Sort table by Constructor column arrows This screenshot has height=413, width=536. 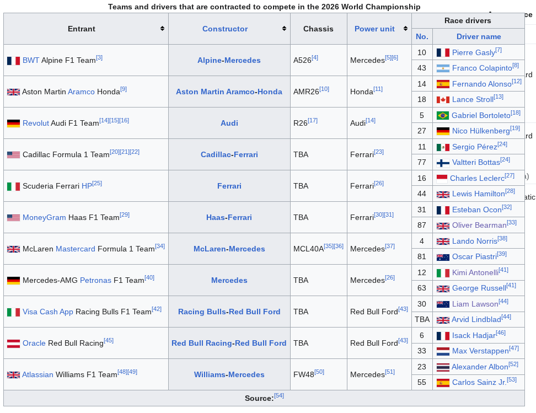coord(284,29)
